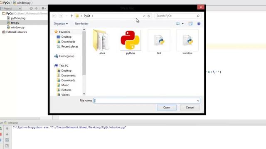Open the Pictures folder
Viewport: 266px width, 149px height.
66,90
